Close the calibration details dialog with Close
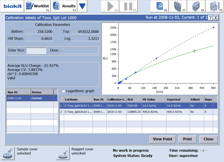224x162 pixels. 208,139
